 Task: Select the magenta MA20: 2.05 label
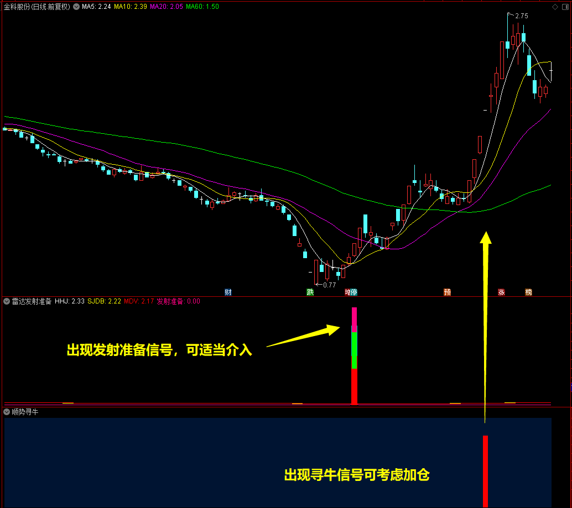point(167,7)
